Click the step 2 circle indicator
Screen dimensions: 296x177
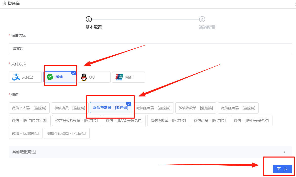pos(202,19)
